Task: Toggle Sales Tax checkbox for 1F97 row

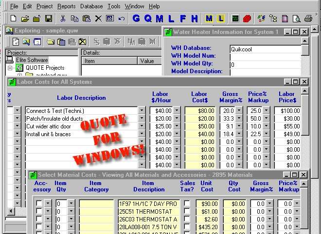Action: pyautogui.click(x=187, y=204)
